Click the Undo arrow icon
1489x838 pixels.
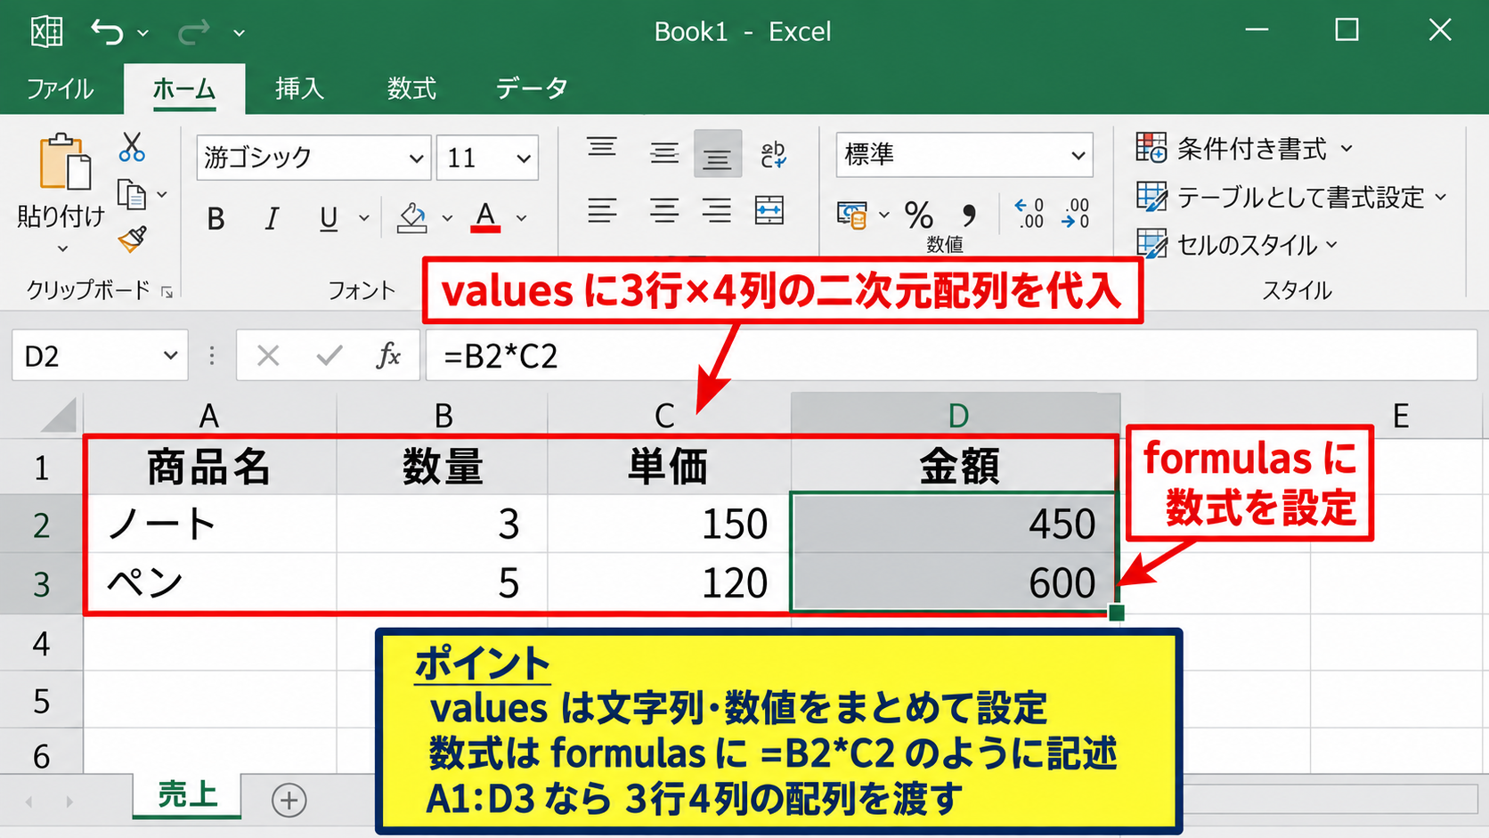pos(107,33)
